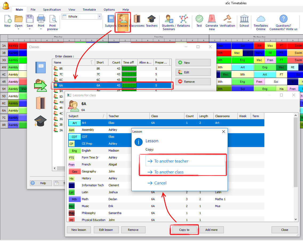303x241 pixels.
Task: Click the aSc bell application icon
Action: point(6,6)
